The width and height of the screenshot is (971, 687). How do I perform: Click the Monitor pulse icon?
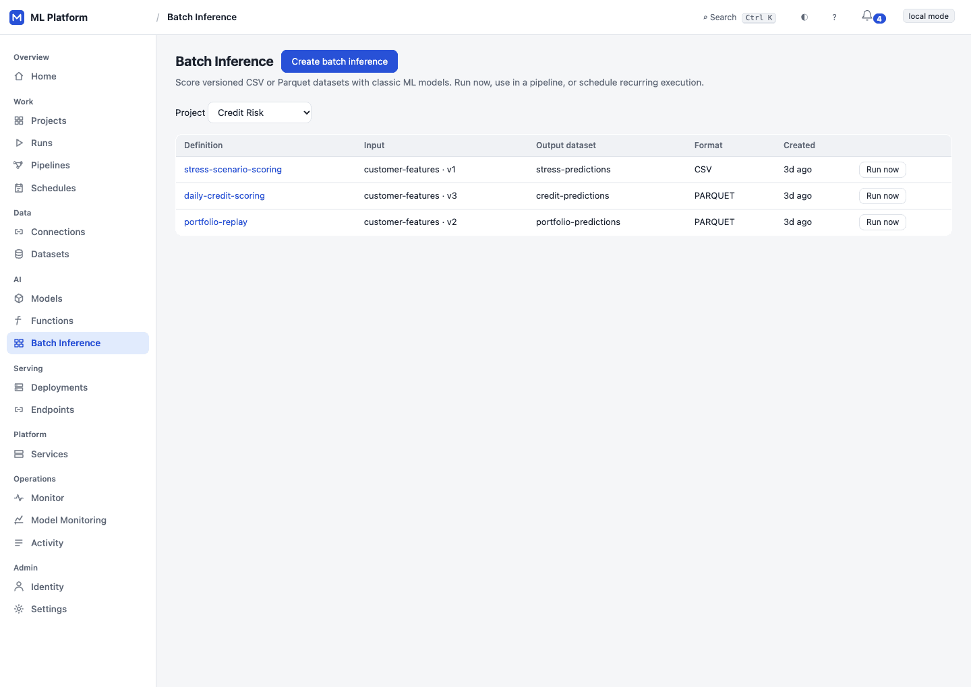point(19,498)
